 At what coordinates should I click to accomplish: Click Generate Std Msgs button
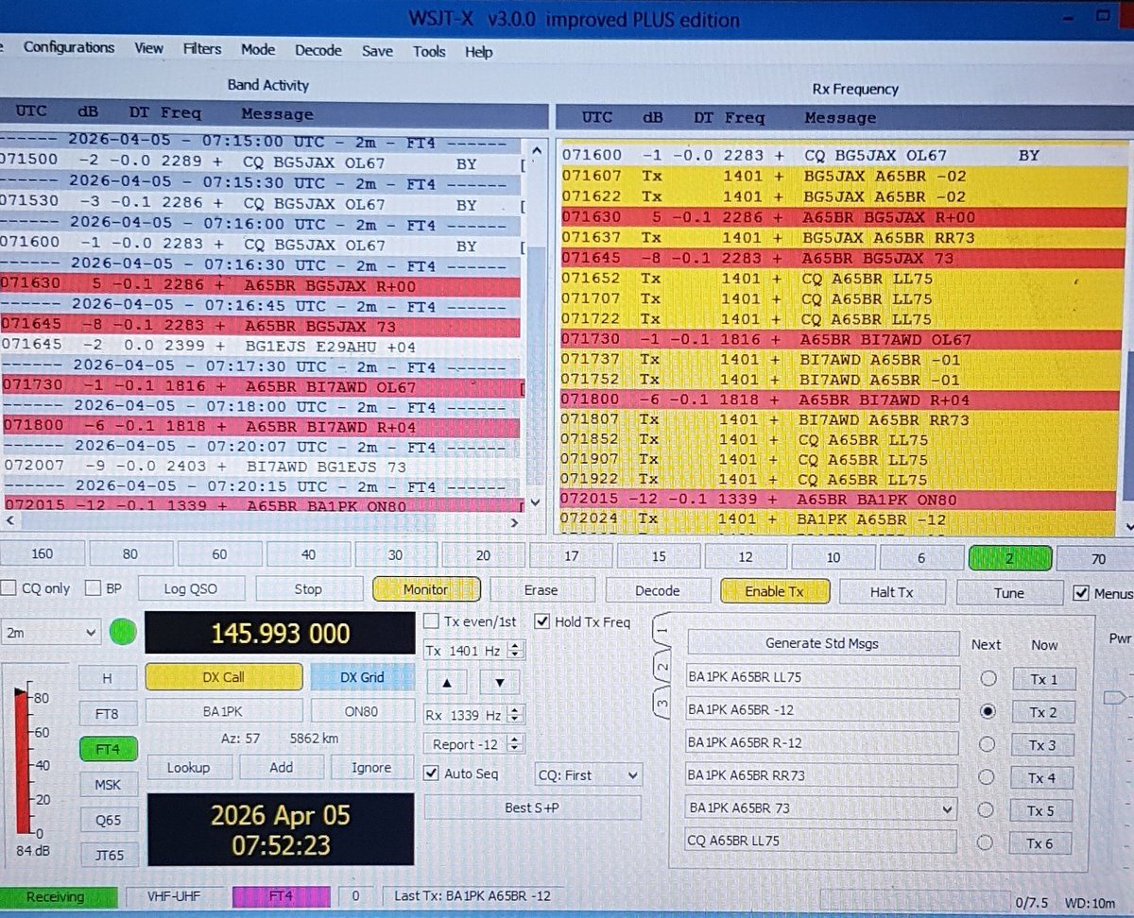coord(821,643)
